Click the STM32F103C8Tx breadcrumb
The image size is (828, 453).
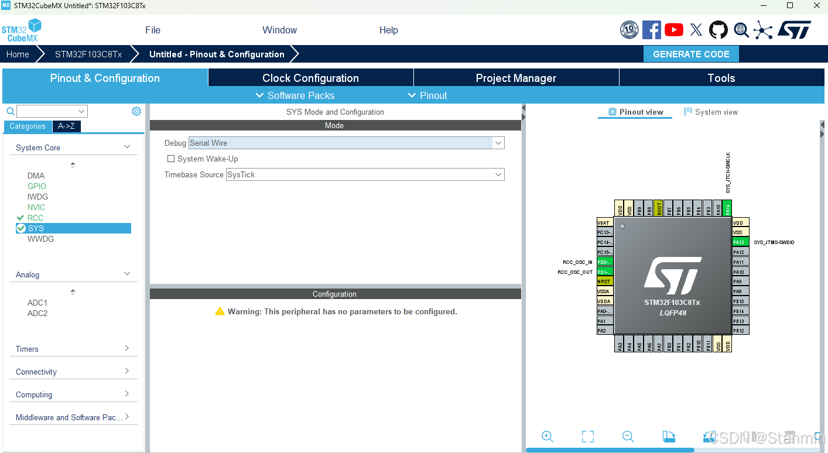coord(88,54)
